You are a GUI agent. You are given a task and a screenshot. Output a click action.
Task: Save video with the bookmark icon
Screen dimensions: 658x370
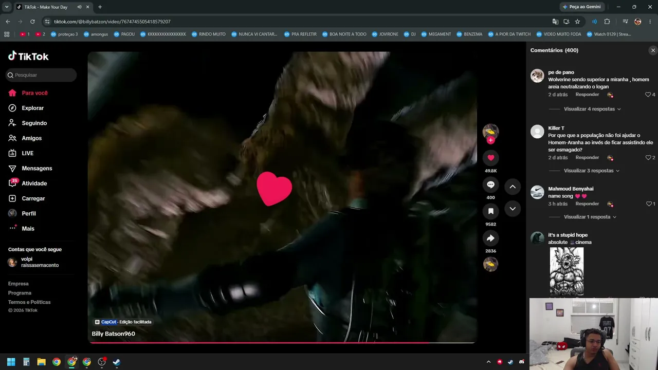point(490,211)
